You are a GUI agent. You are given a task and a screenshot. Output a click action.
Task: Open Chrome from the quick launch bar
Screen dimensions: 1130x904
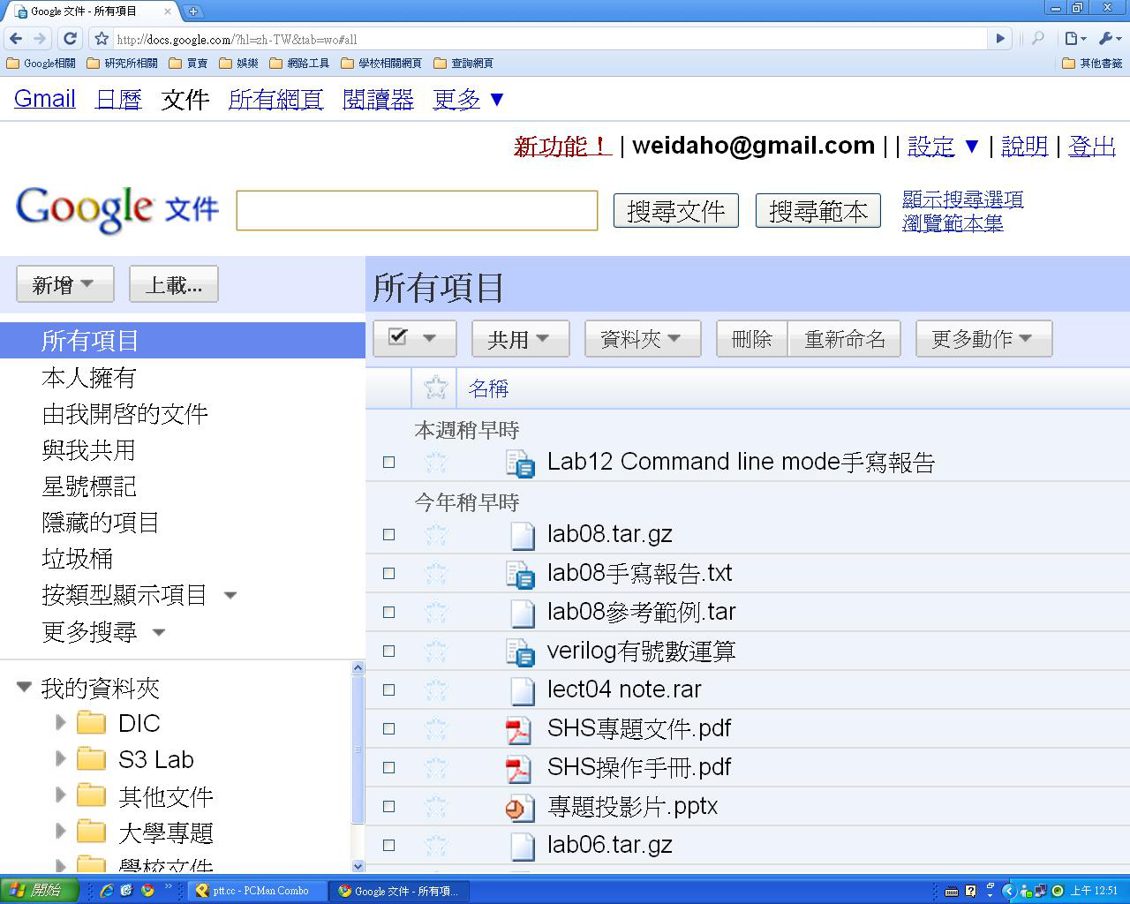[x=147, y=891]
